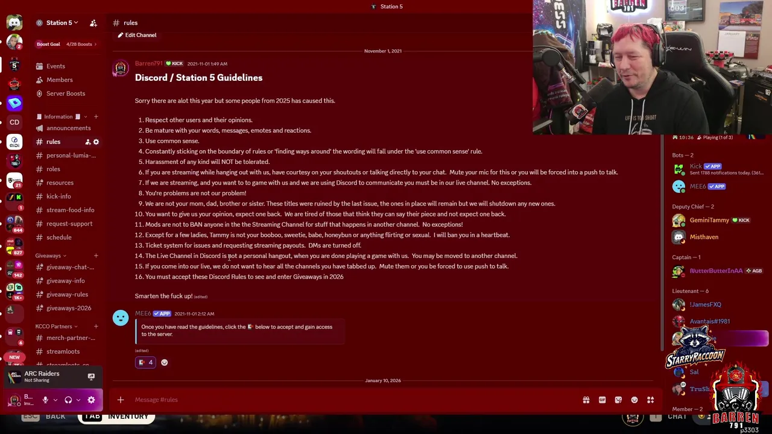Add a channel to Giveaways category
The width and height of the screenshot is (772, 434).
[x=96, y=256]
